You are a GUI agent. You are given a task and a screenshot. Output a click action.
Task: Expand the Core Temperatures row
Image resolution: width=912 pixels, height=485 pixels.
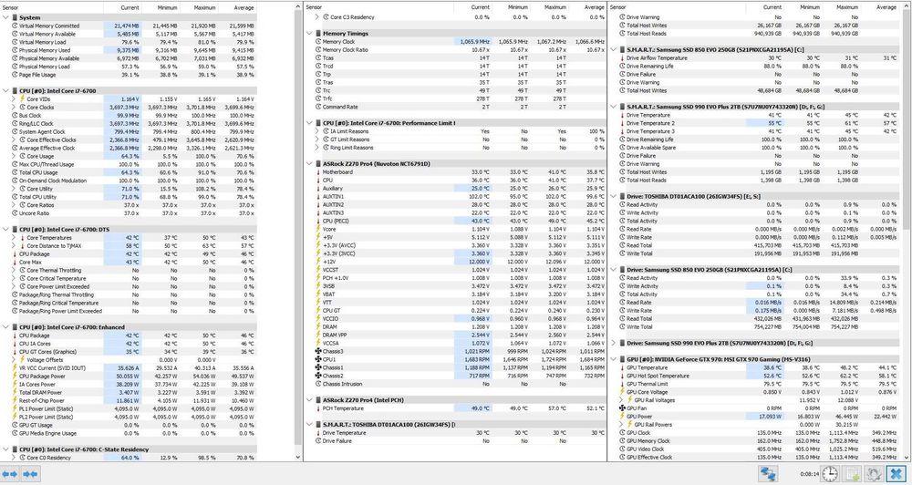(x=14, y=238)
